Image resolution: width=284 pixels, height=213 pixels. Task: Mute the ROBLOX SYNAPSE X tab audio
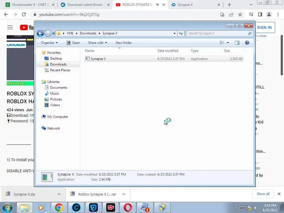point(158,5)
